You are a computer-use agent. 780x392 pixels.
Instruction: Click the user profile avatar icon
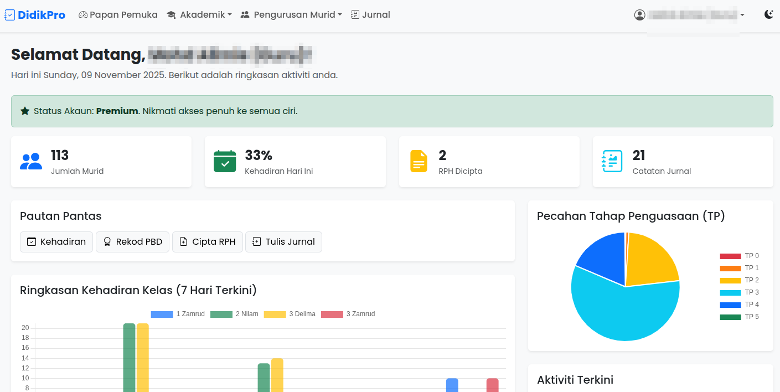(640, 14)
